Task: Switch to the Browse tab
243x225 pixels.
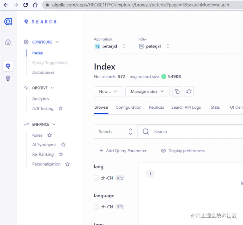Action: pos(101,107)
